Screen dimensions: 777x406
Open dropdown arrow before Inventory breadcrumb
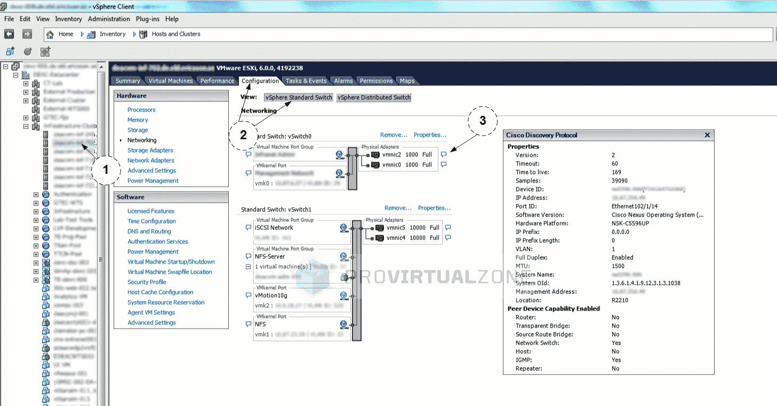(x=83, y=34)
